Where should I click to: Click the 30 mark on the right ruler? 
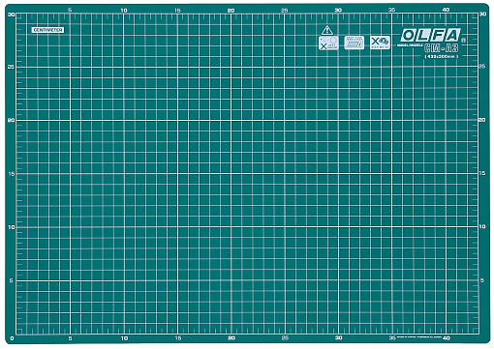coord(482,14)
